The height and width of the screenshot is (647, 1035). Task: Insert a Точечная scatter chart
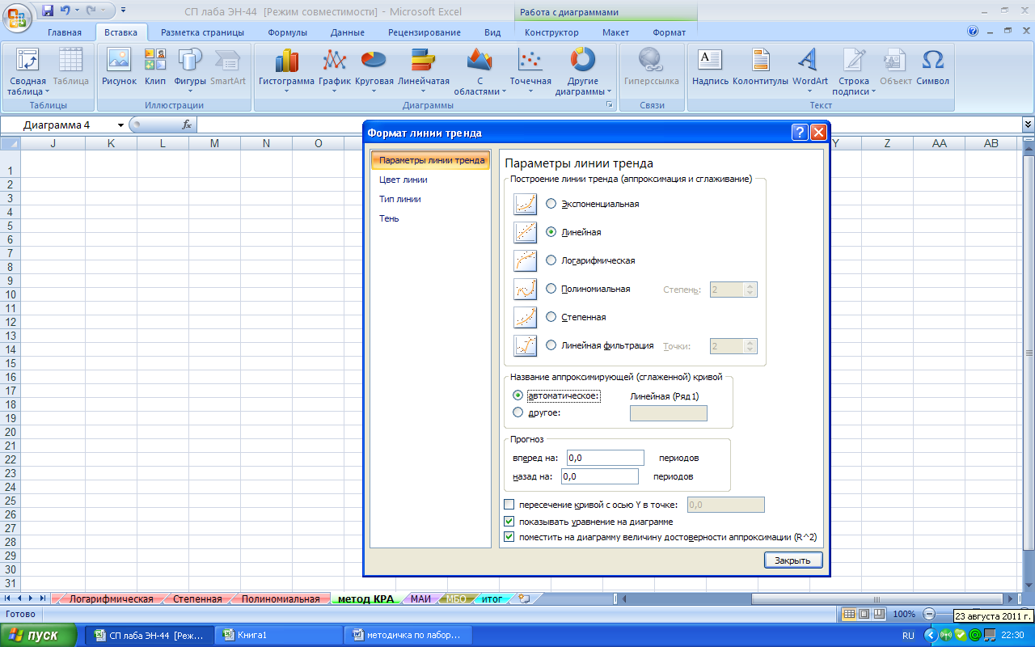pos(530,71)
